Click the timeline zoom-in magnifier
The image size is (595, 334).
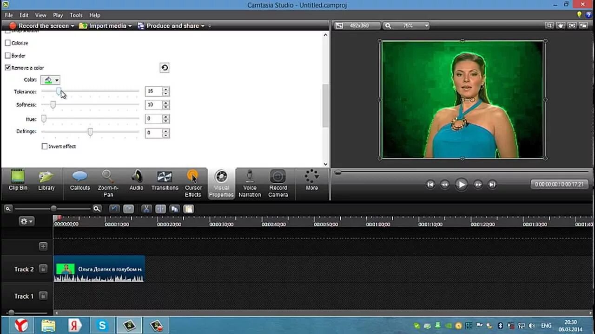[x=97, y=209]
